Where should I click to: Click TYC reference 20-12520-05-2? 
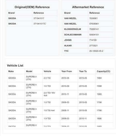point(96,51)
